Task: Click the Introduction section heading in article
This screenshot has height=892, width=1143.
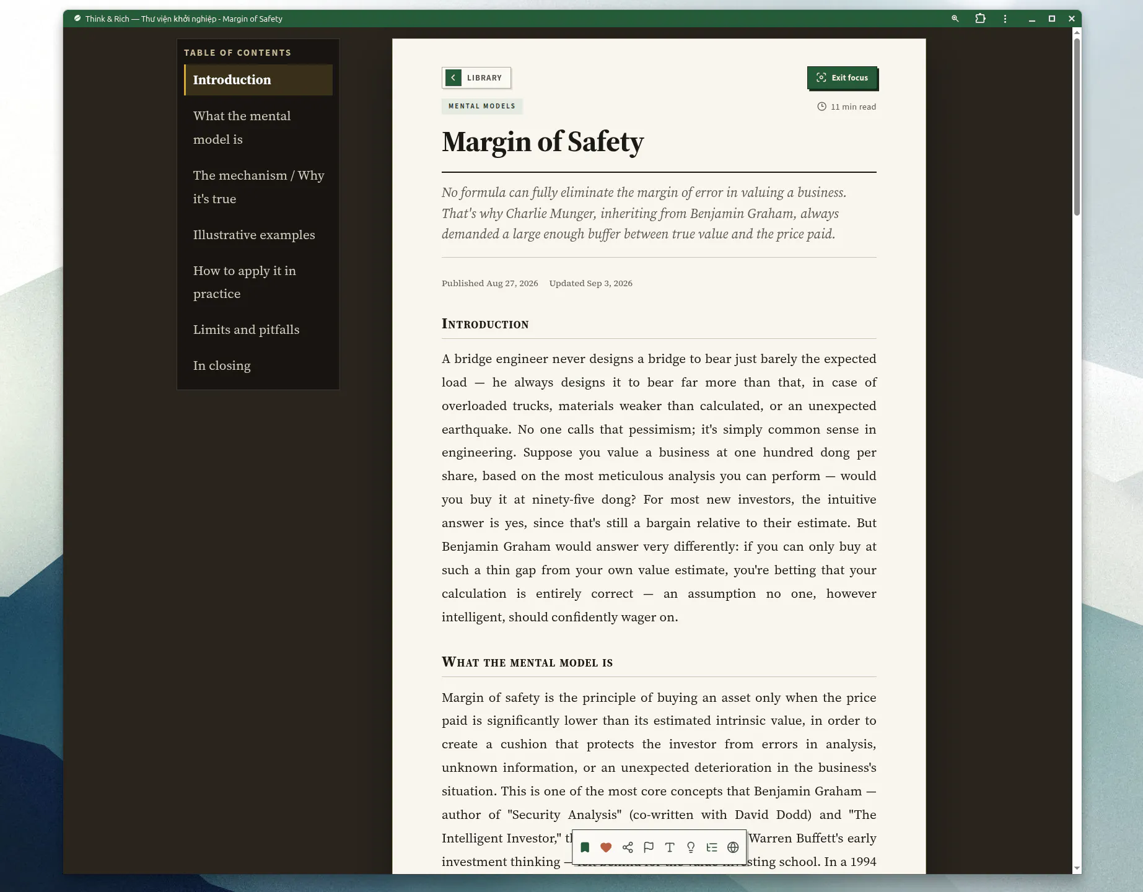Action: click(x=485, y=324)
